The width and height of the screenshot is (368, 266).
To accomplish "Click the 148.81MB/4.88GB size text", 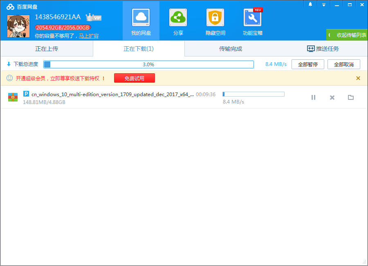I will click(44, 102).
